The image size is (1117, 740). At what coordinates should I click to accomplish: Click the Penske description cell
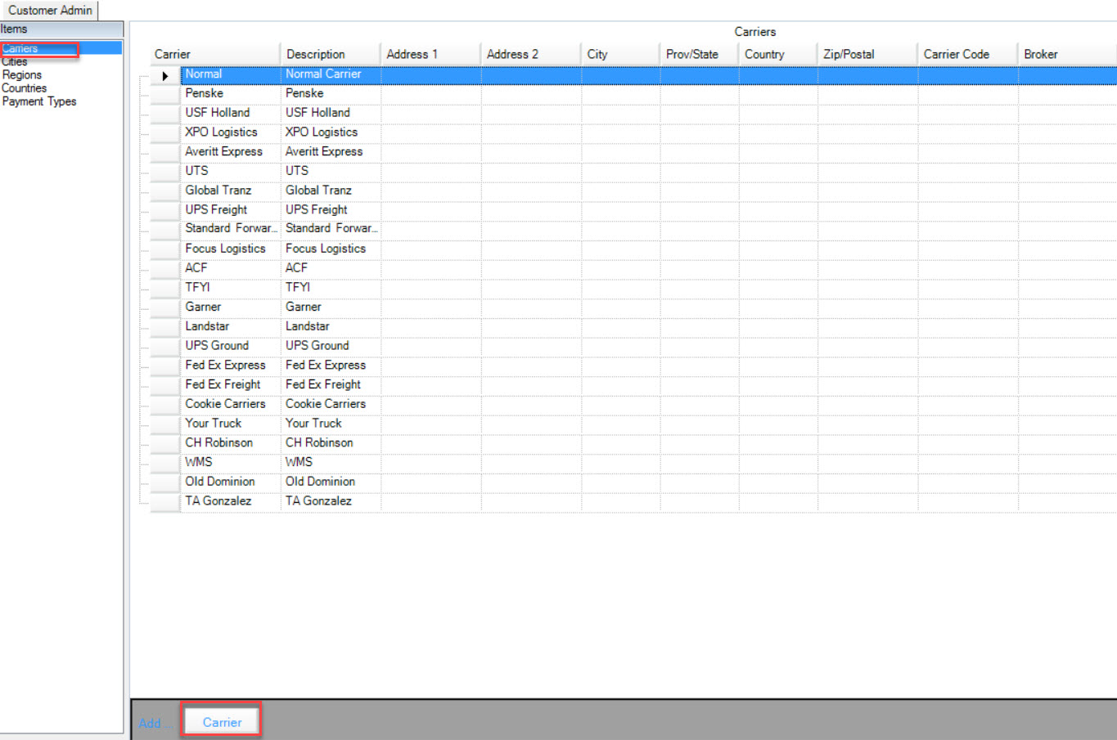point(331,93)
